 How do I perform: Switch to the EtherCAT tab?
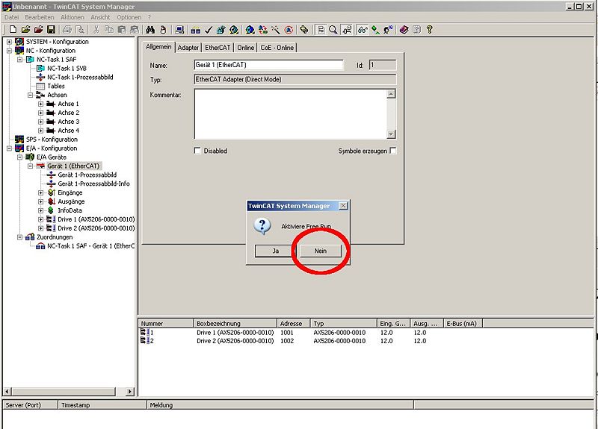click(218, 48)
